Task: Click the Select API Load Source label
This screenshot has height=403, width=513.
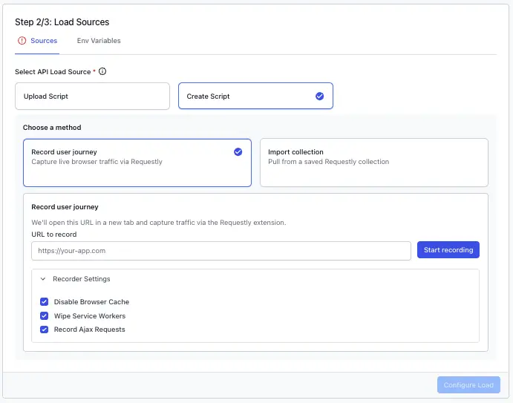Action: click(x=53, y=72)
